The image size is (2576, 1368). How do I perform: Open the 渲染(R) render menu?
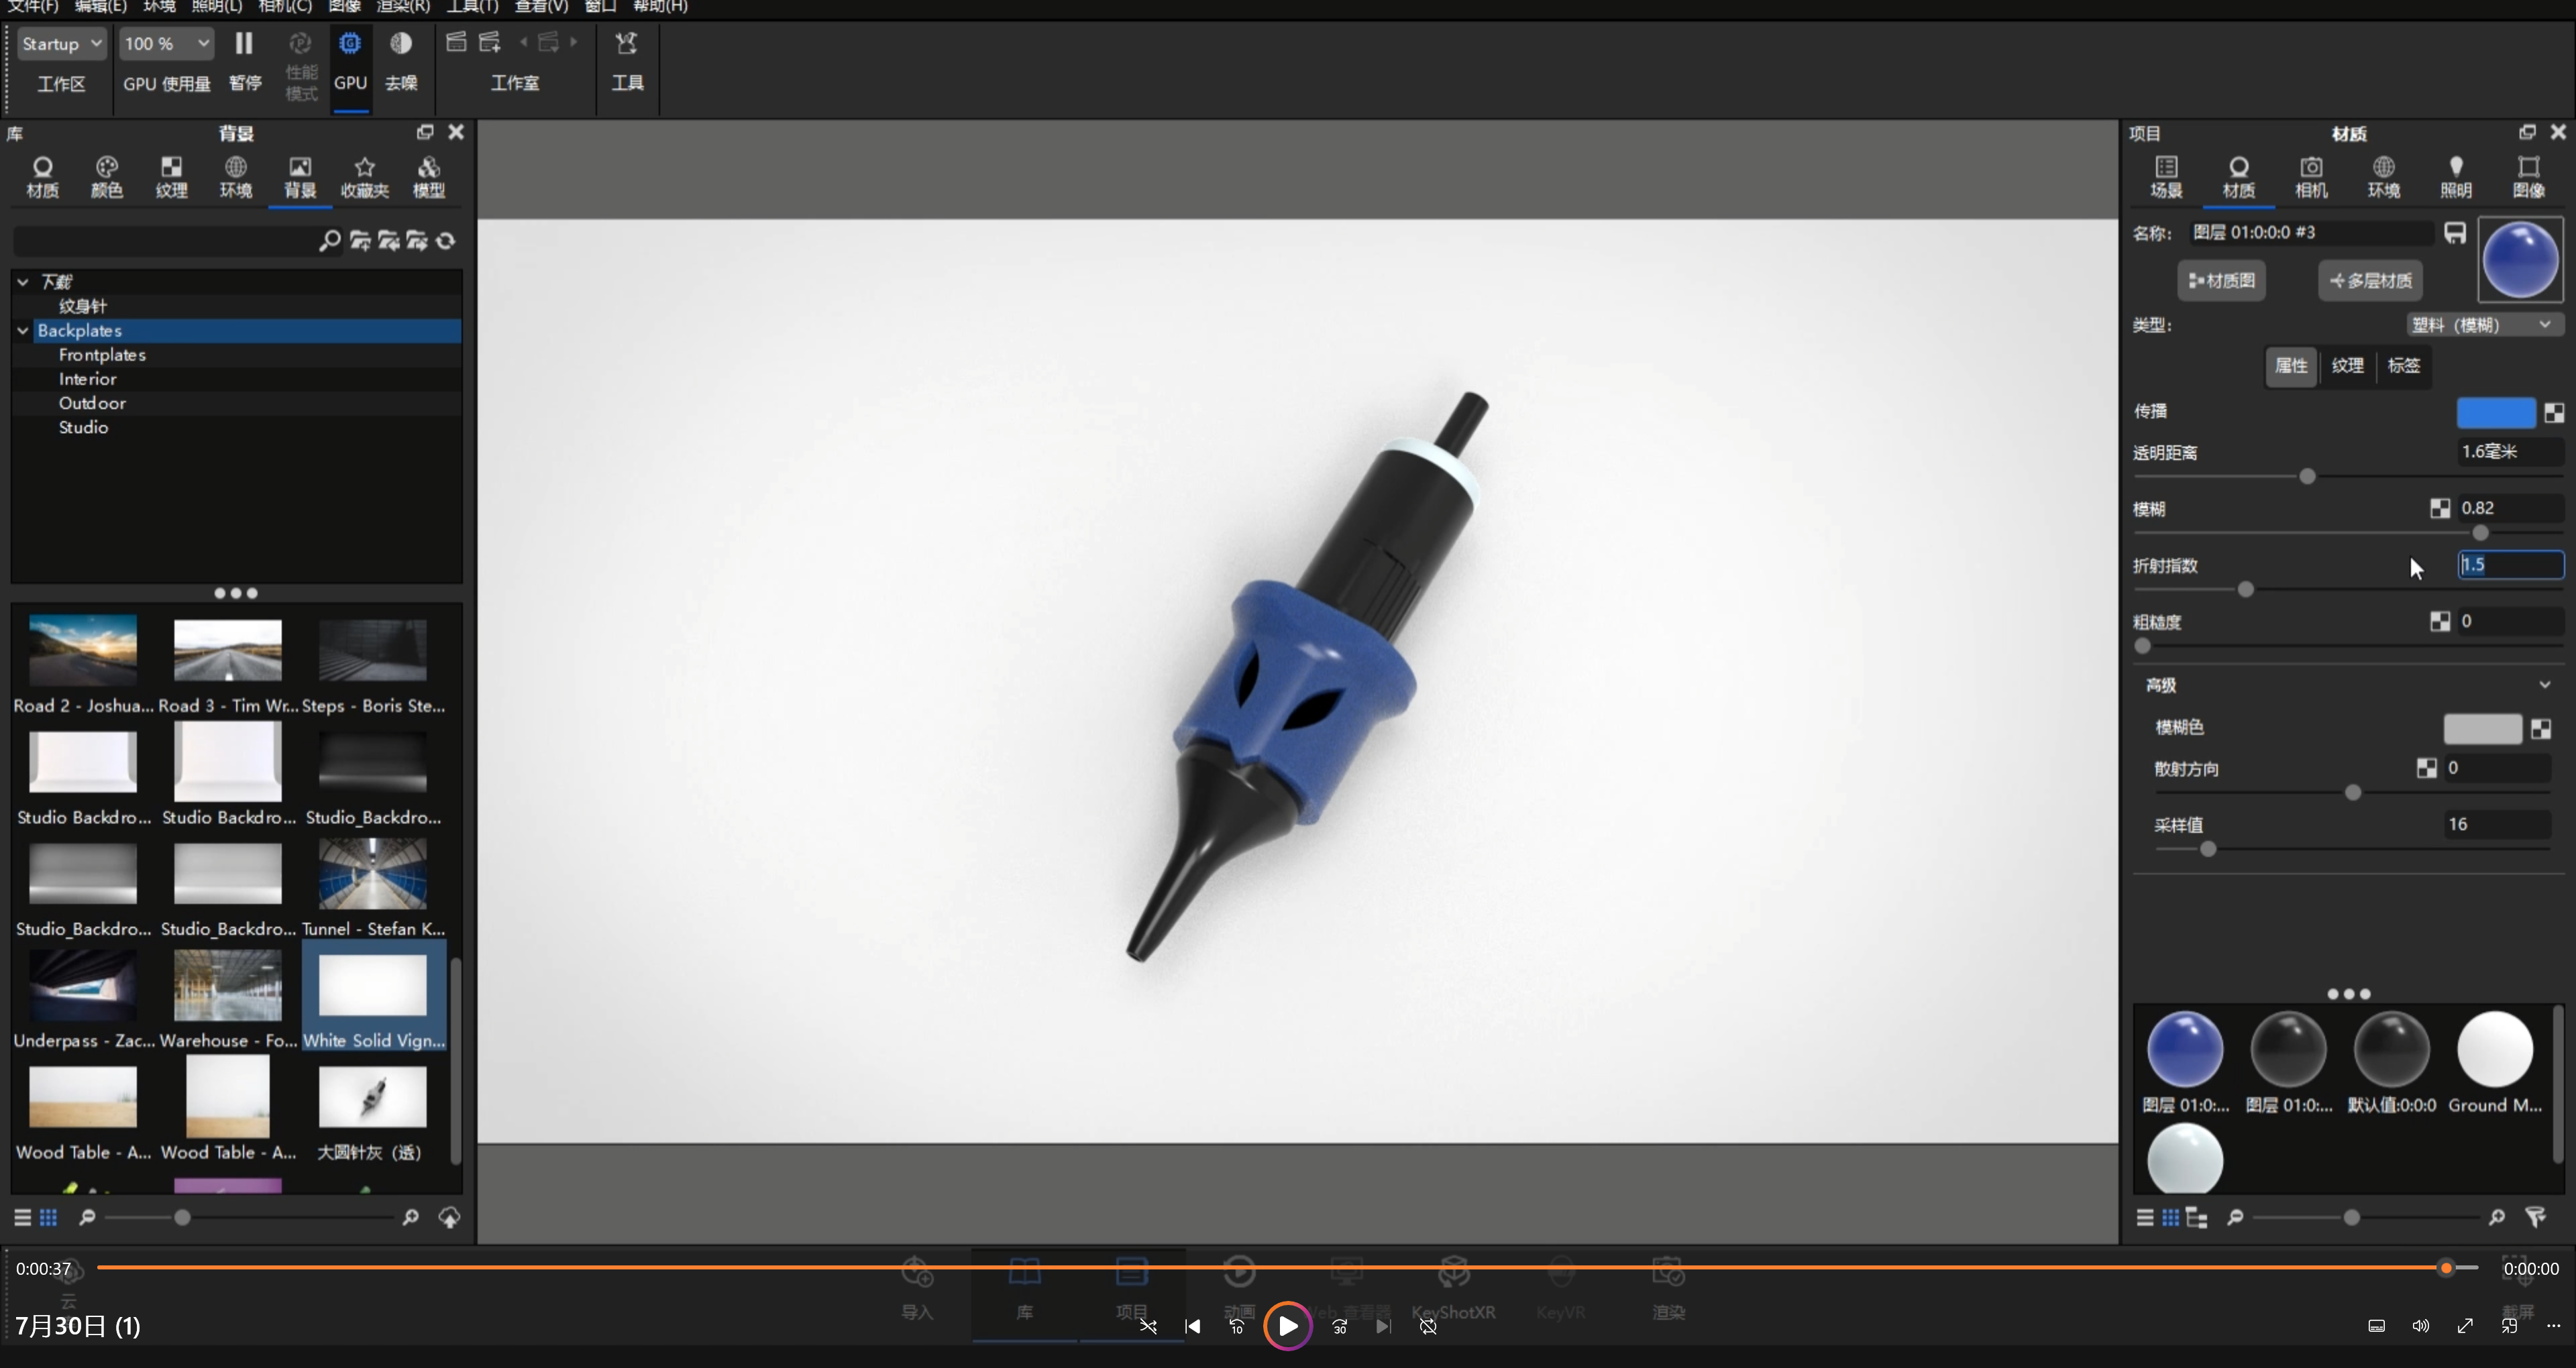coord(403,6)
